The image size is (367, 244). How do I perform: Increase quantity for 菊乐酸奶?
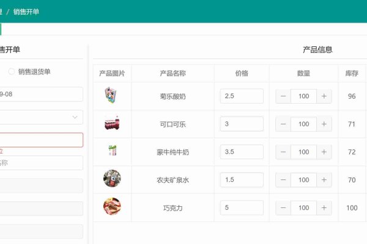click(324, 96)
